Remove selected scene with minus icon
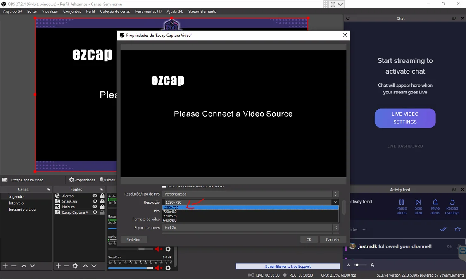The height and width of the screenshot is (279, 466). tap(14, 266)
